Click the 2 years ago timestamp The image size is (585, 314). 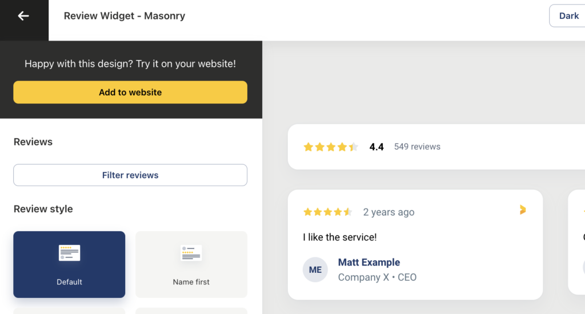(388, 212)
